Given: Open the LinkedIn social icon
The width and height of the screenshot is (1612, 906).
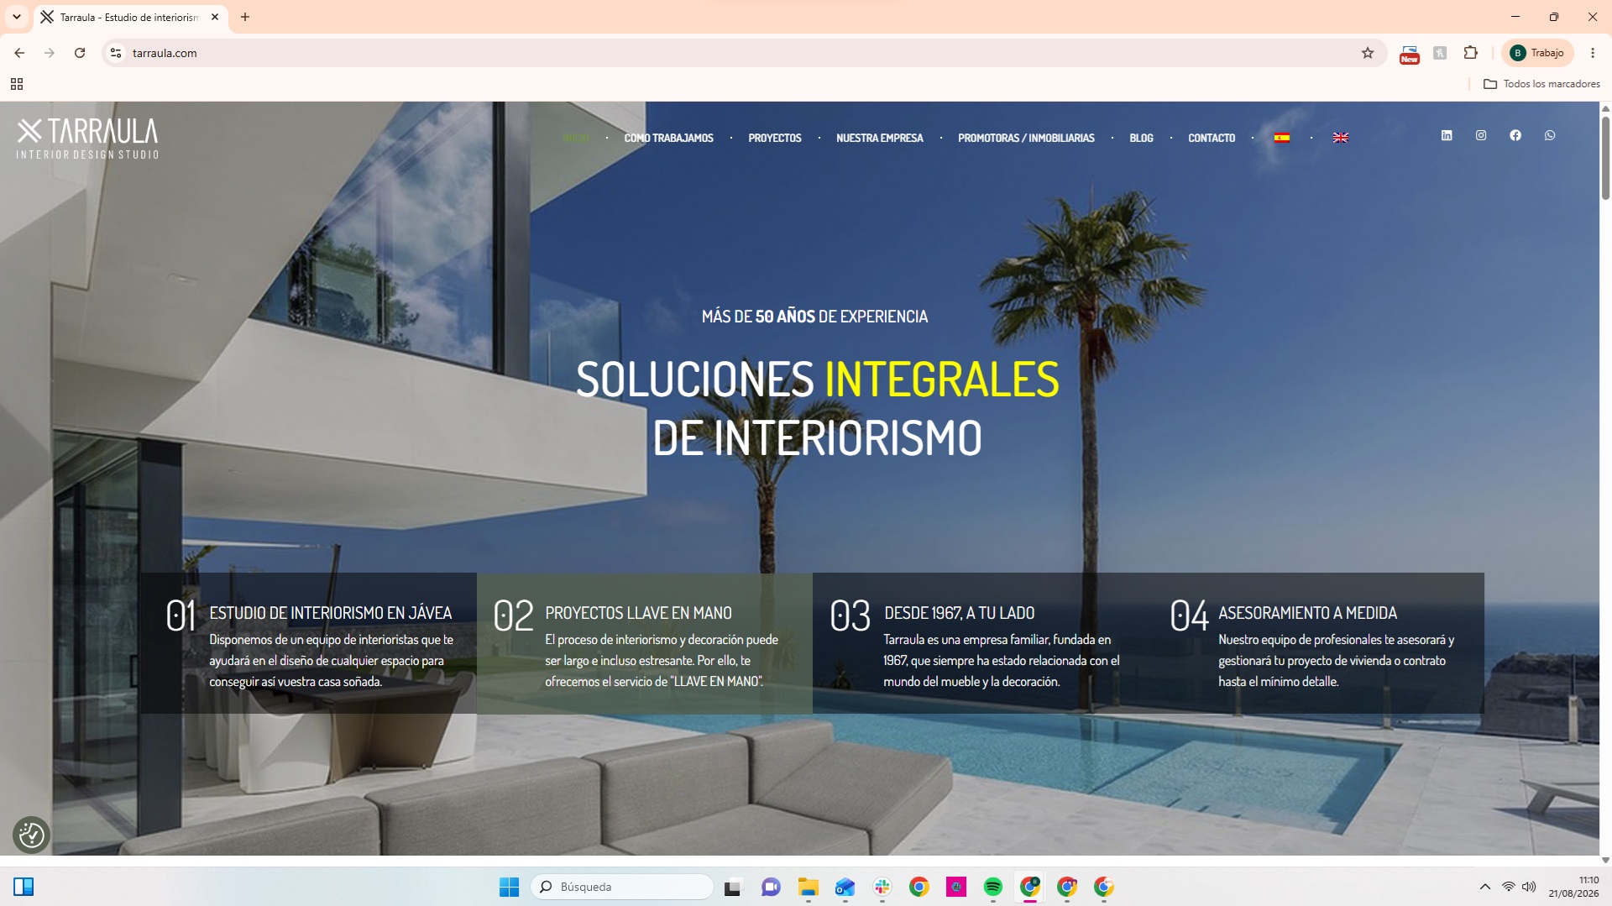Looking at the screenshot, I should [x=1447, y=135].
